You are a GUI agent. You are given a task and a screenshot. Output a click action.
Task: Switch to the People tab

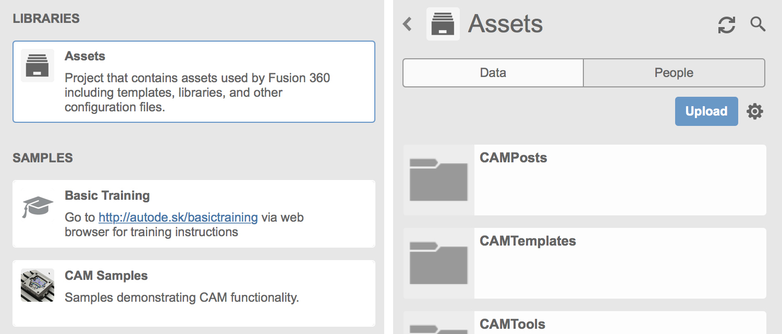point(674,73)
